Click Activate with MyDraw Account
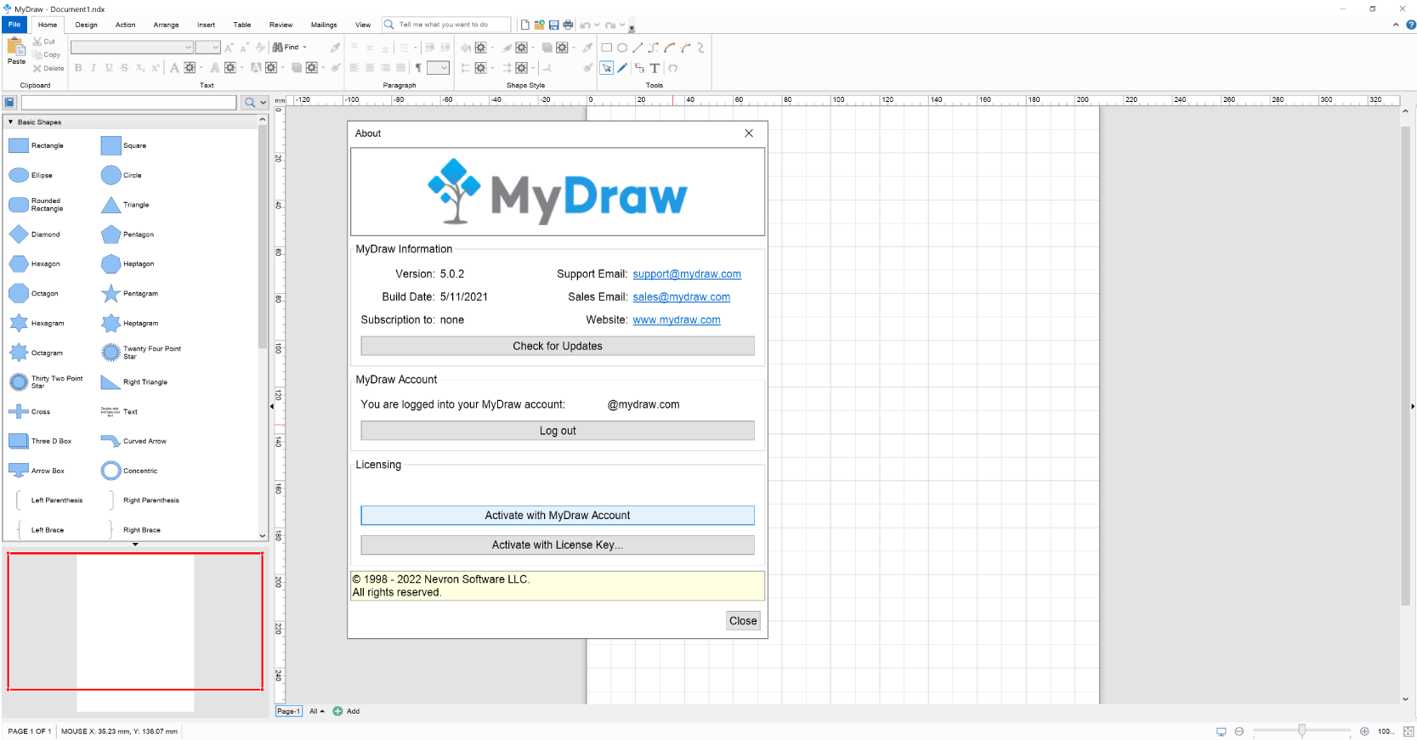The image size is (1417, 740). pyautogui.click(x=558, y=516)
